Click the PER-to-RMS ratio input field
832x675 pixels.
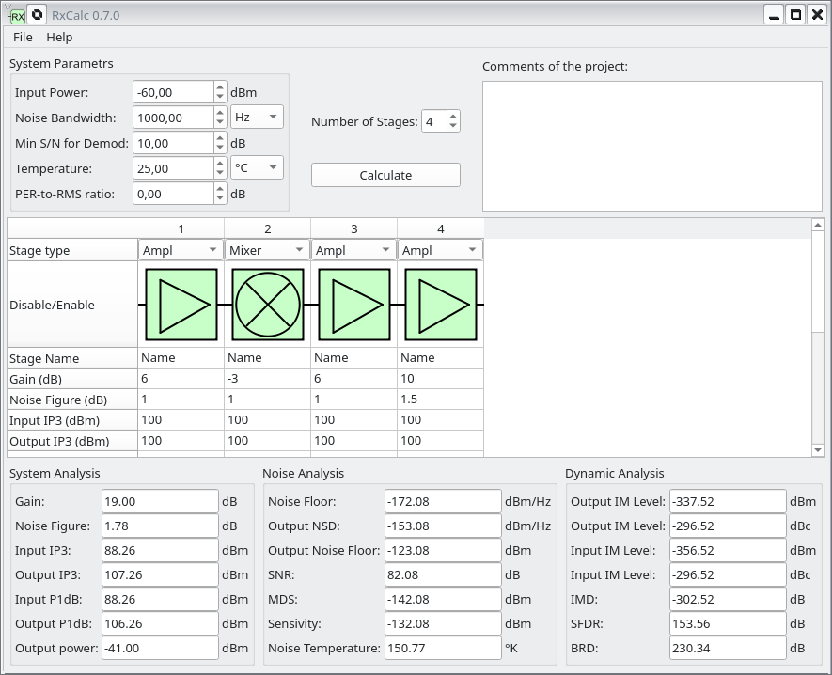coord(173,194)
